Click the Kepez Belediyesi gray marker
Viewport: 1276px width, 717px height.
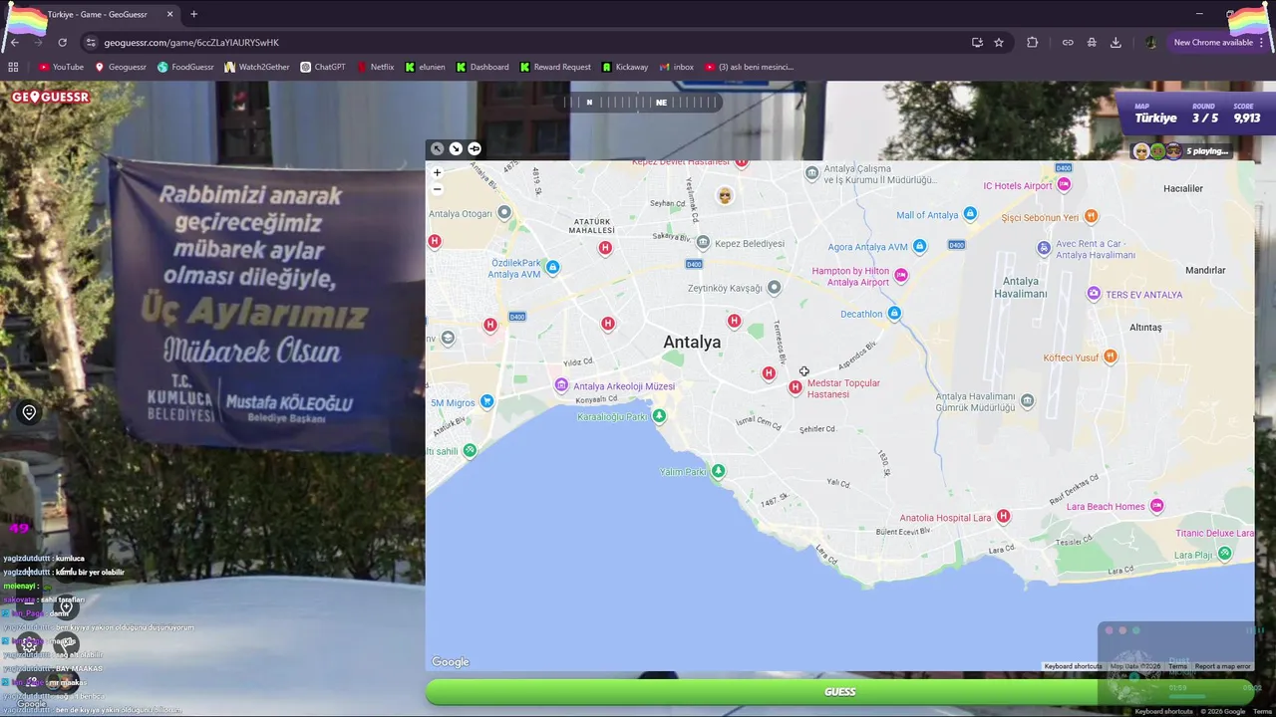pos(703,242)
